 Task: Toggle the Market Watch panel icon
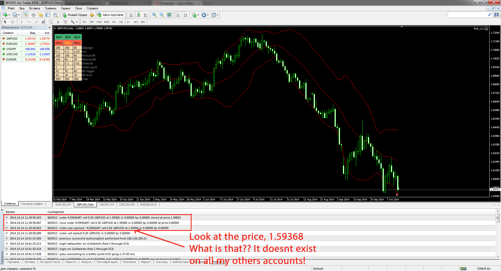coord(26,15)
